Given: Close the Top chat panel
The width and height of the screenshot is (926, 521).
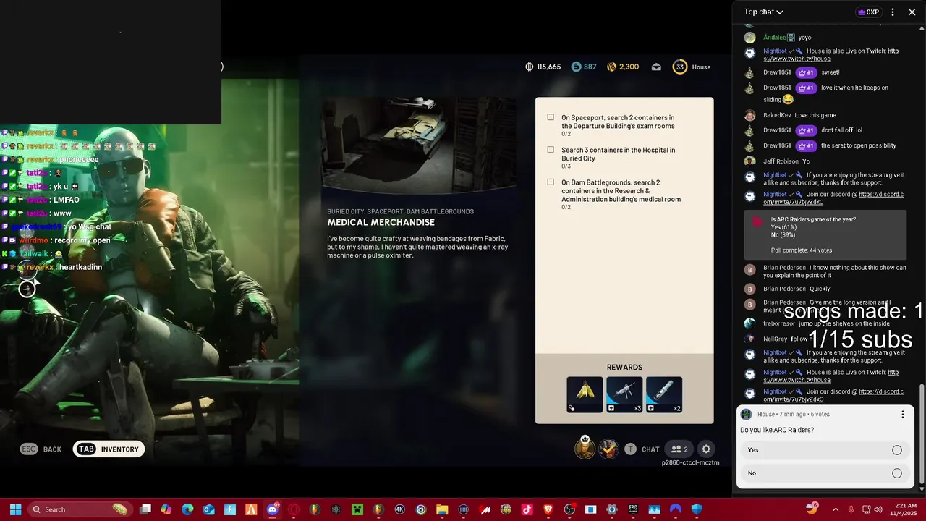Looking at the screenshot, I should click(x=912, y=12).
